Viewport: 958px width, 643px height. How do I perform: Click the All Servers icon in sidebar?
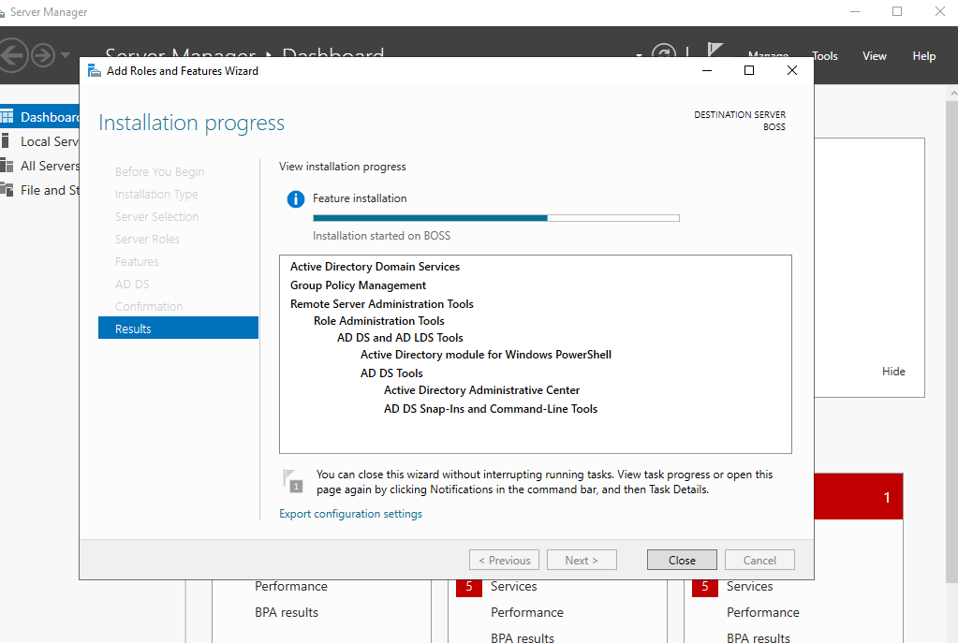[7, 166]
